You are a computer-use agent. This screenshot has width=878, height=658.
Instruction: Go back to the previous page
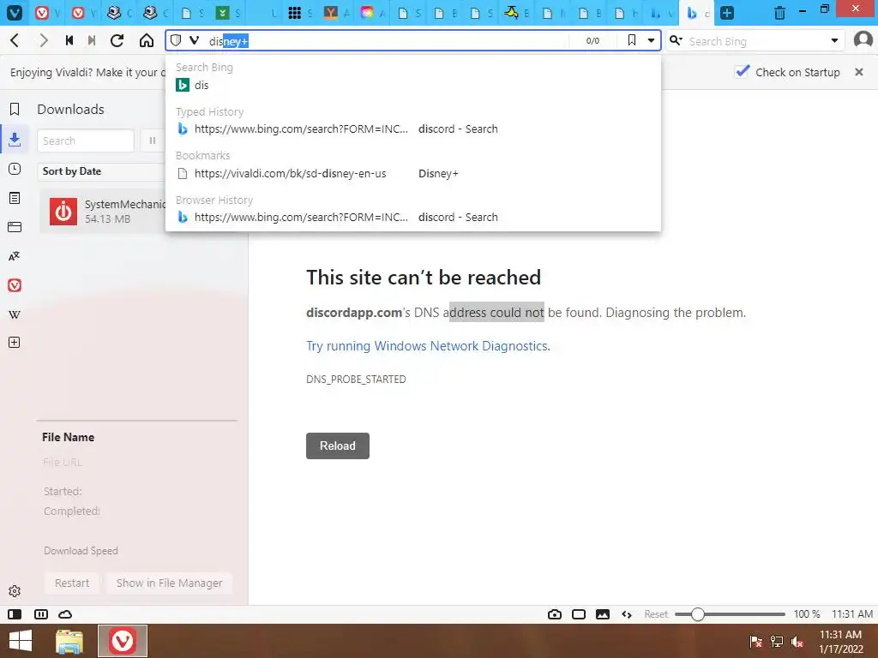[x=15, y=41]
